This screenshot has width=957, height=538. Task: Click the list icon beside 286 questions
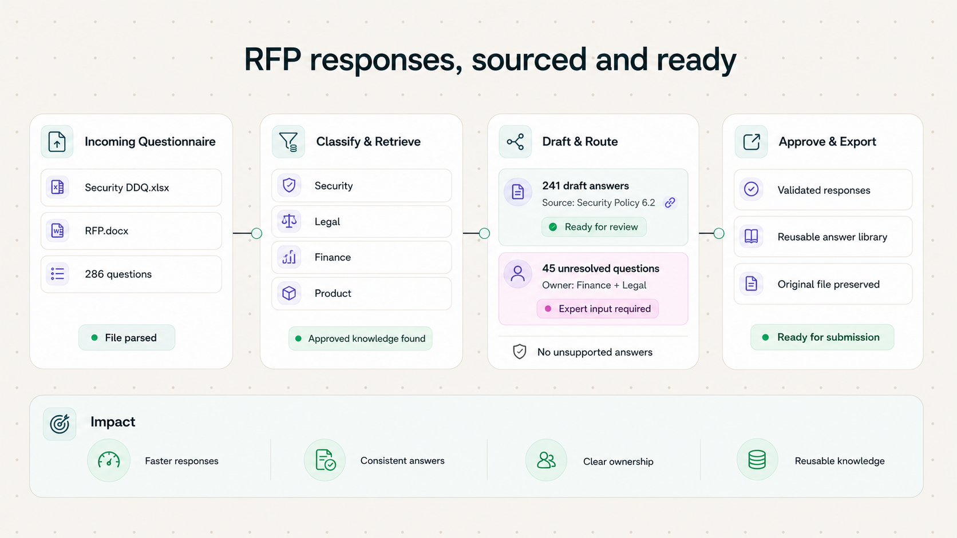click(x=58, y=274)
